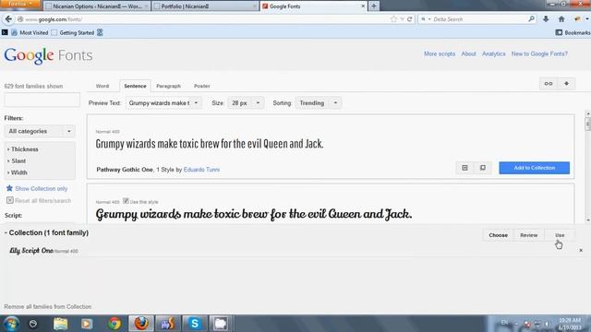Click Reset all filters/search
Screen dimensions: 591x332
coord(43,201)
